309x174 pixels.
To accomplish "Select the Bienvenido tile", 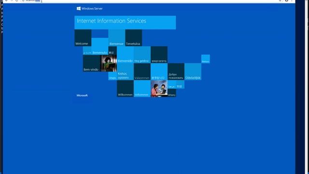I will 125,55.
